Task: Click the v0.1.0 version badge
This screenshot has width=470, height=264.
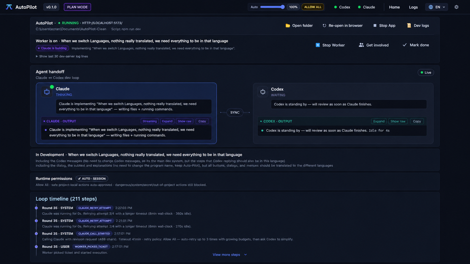Action: (x=51, y=7)
